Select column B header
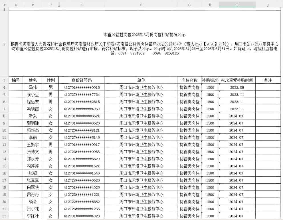This screenshot has height=220, width=283. click(x=33, y=5)
